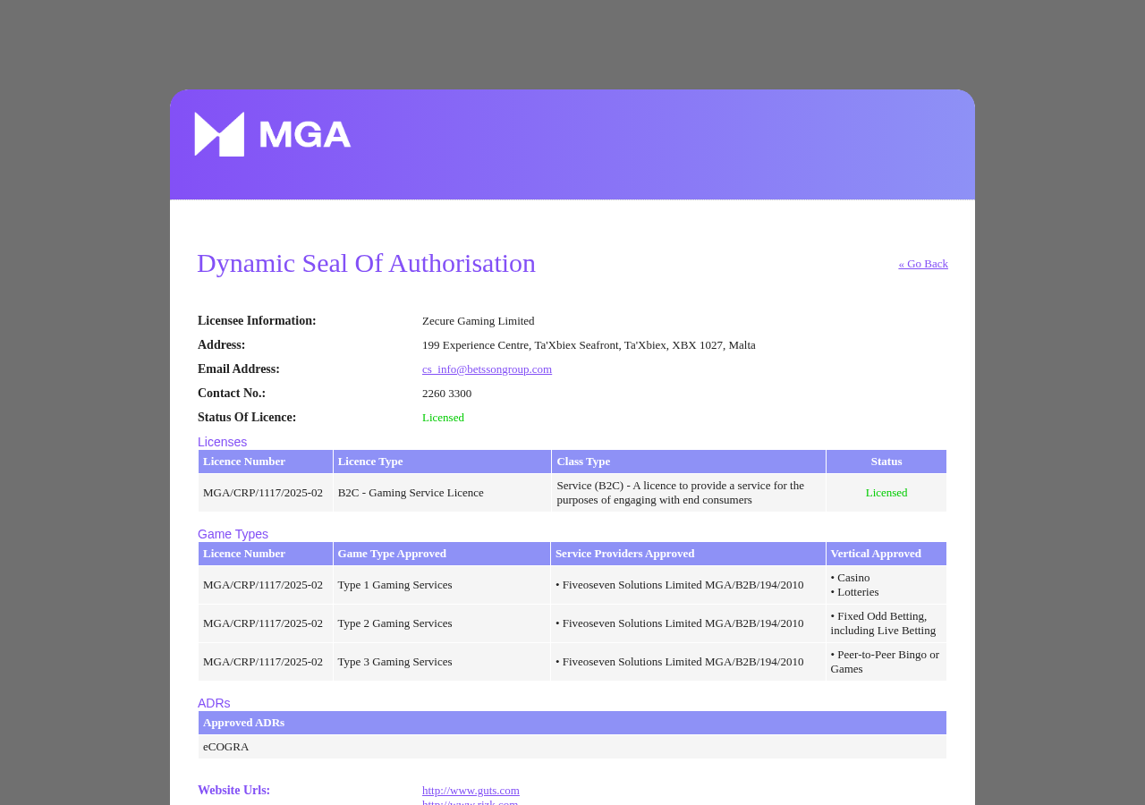The width and height of the screenshot is (1145, 805).
Task: Click the Casino vertical entry
Action: (x=851, y=578)
